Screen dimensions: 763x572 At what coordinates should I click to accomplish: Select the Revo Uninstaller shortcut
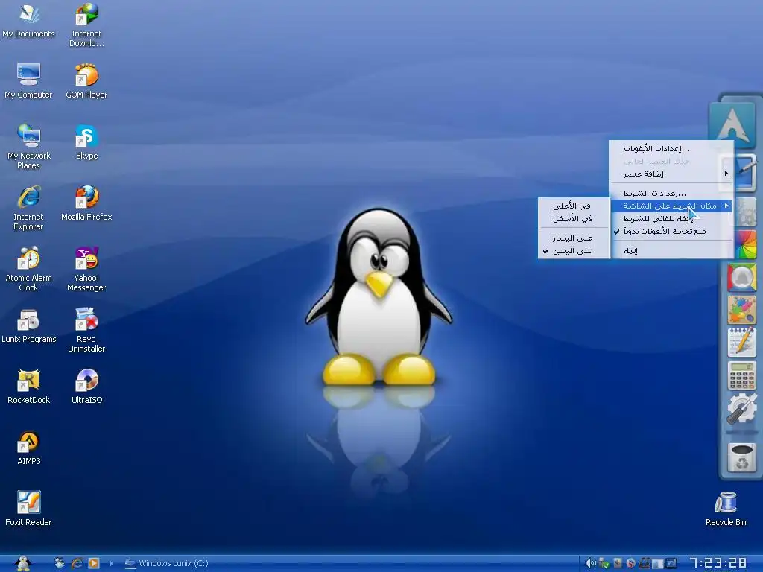point(86,330)
